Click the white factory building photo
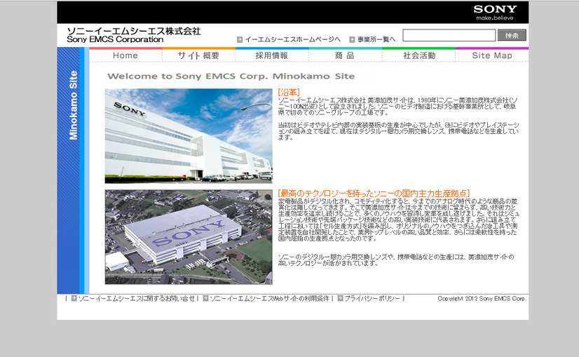Image resolution: width=579 pixels, height=357 pixels. 189,136
